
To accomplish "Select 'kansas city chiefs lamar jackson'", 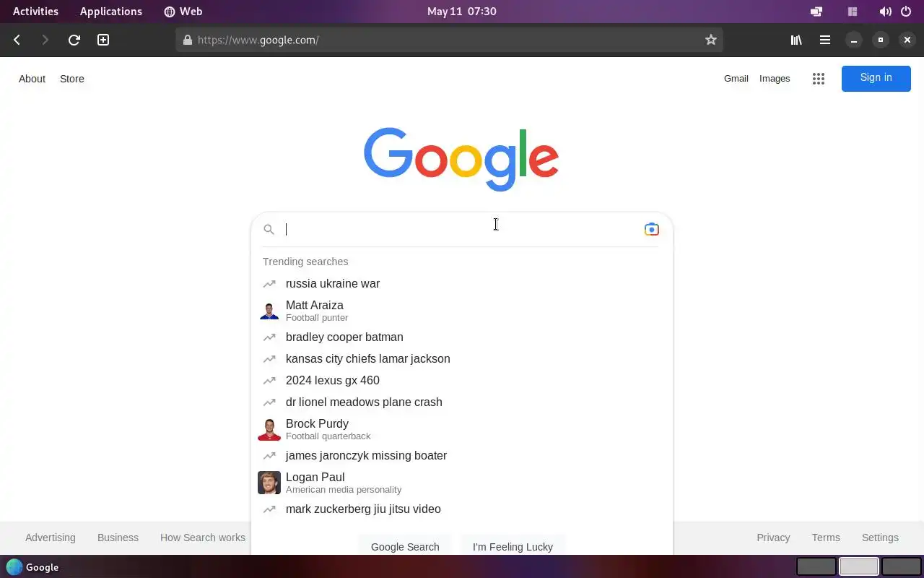I will tap(462, 359).
